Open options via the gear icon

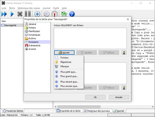point(47,14)
